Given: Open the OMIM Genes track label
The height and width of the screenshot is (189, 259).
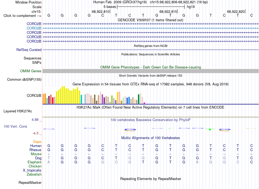Looking at the screenshot, I should 31,71.
